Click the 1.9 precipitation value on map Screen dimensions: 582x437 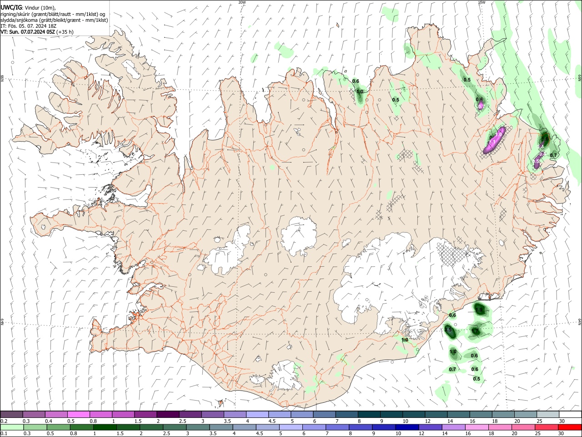tap(479, 310)
